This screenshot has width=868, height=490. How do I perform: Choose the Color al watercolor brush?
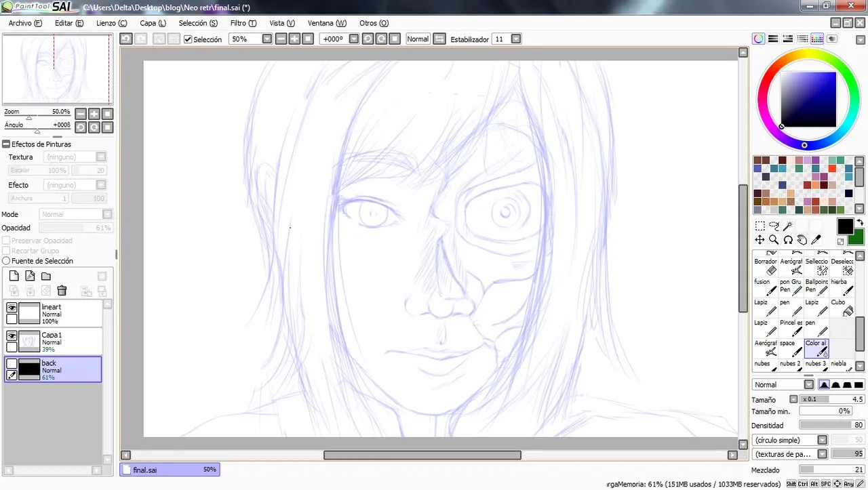816,348
